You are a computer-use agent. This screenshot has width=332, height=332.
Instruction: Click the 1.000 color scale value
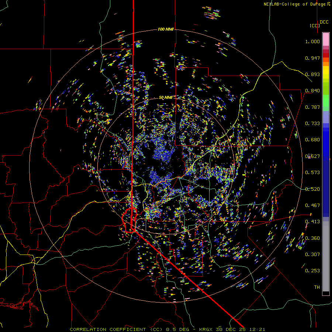(312, 41)
